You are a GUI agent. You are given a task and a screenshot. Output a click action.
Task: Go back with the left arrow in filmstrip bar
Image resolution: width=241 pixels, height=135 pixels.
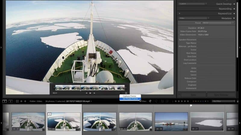point(21,101)
